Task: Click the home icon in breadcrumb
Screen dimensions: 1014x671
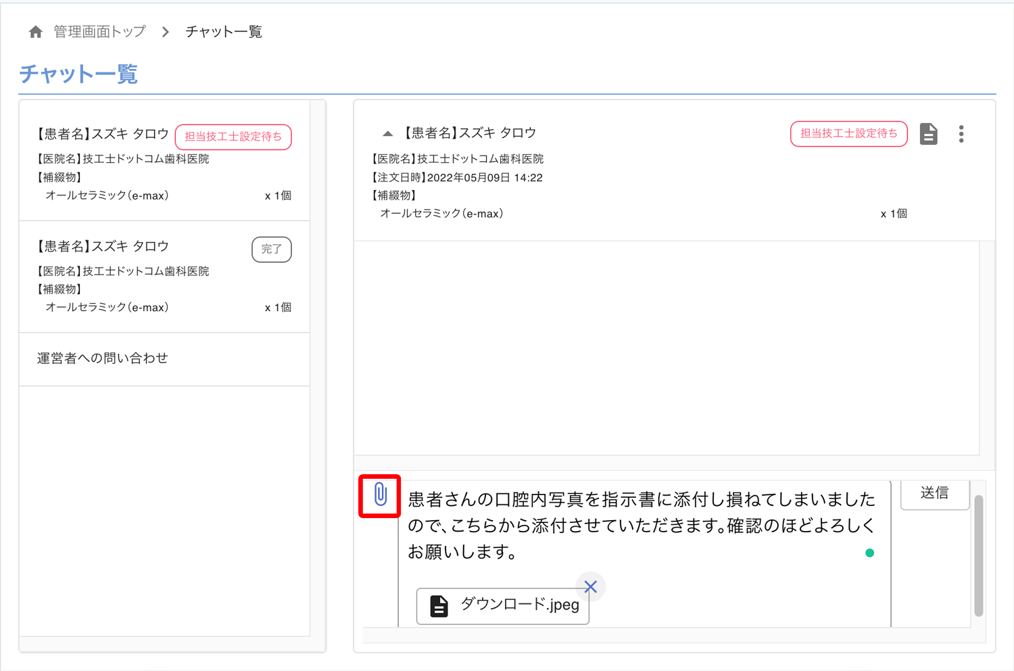Action: pyautogui.click(x=36, y=32)
